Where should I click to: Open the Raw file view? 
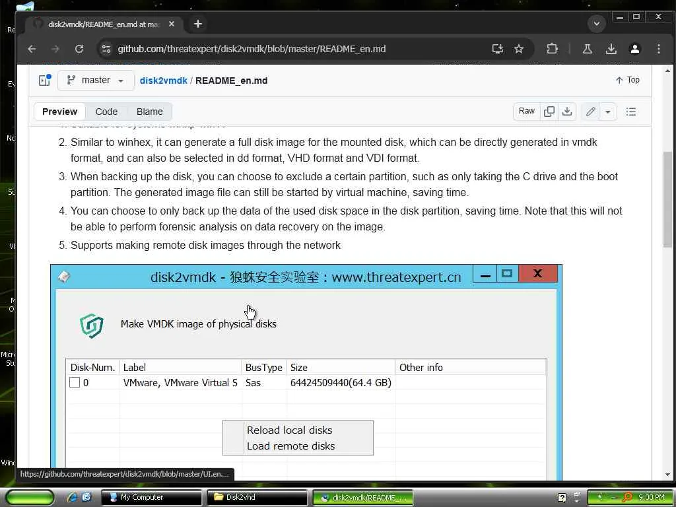pyautogui.click(x=526, y=111)
